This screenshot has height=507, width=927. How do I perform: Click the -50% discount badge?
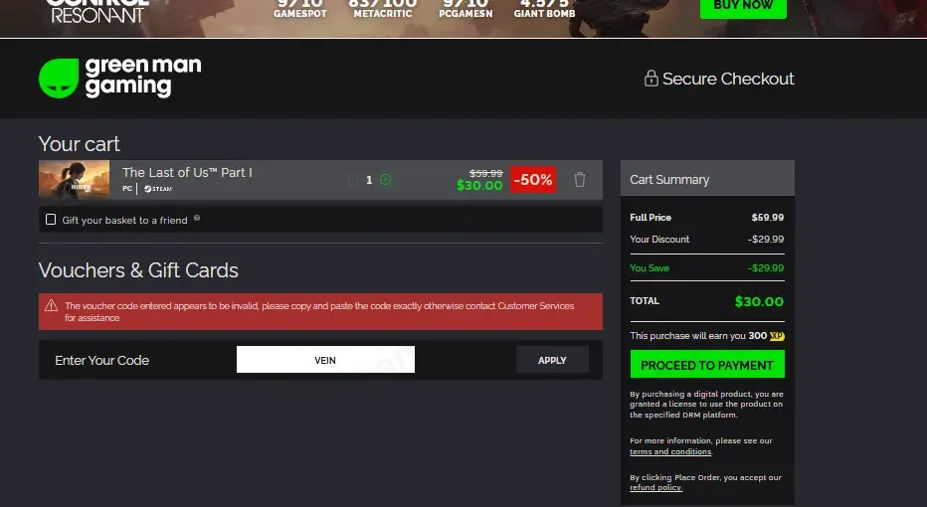533,180
